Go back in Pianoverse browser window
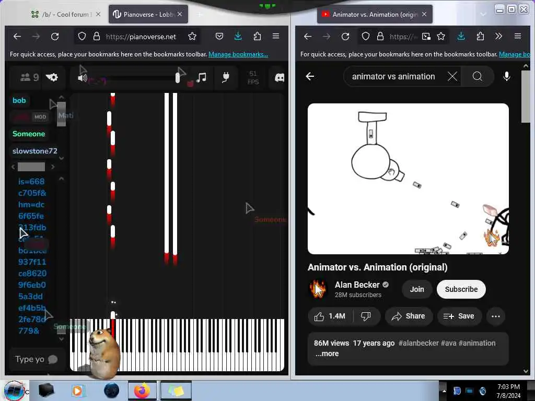Image resolution: width=535 pixels, height=401 pixels. 17,36
